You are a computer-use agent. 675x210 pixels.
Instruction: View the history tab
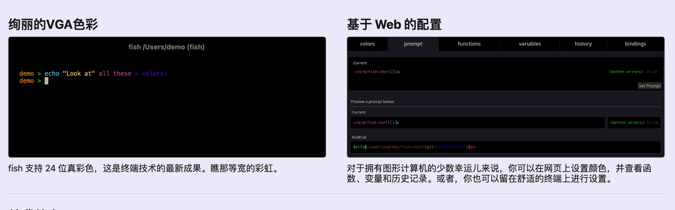pos(583,44)
